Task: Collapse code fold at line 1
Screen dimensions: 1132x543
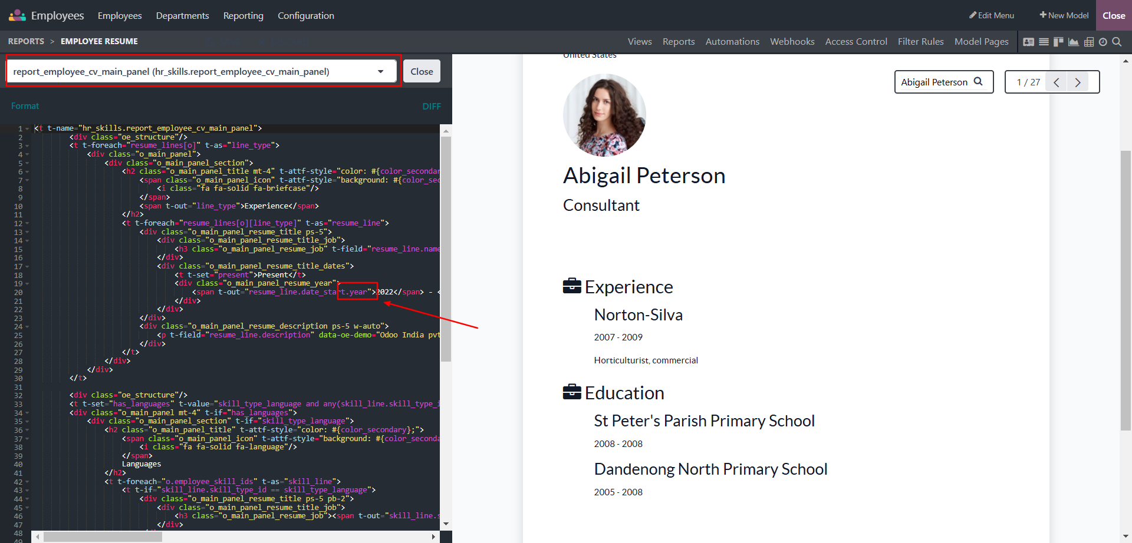Action: point(27,128)
